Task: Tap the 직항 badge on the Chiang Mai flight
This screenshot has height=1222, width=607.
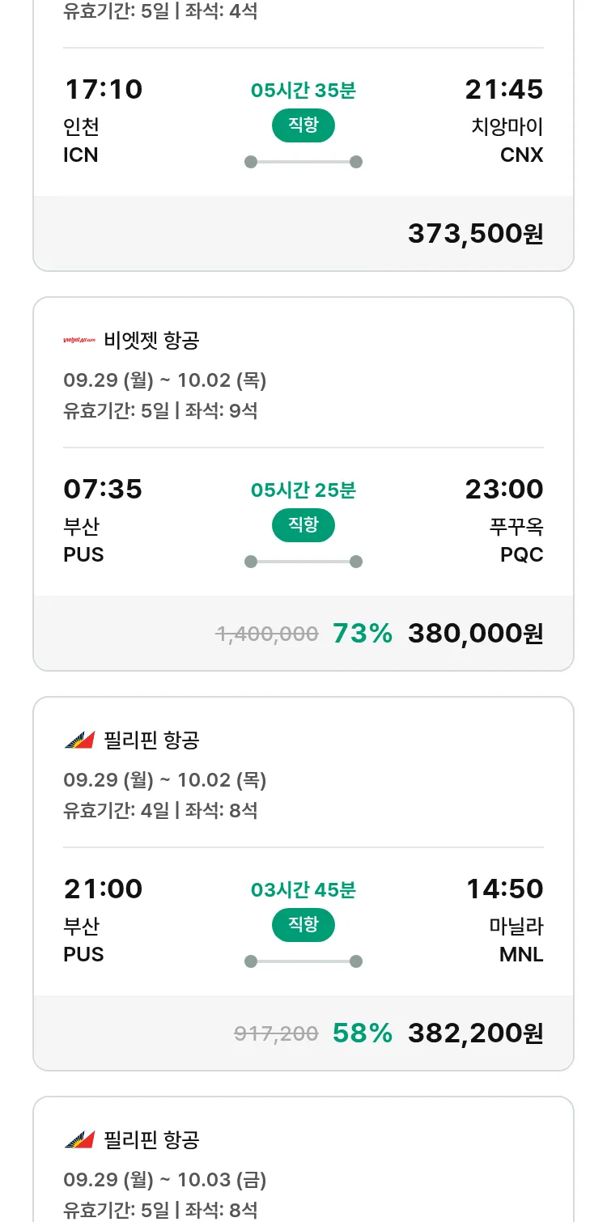Action: [x=303, y=125]
